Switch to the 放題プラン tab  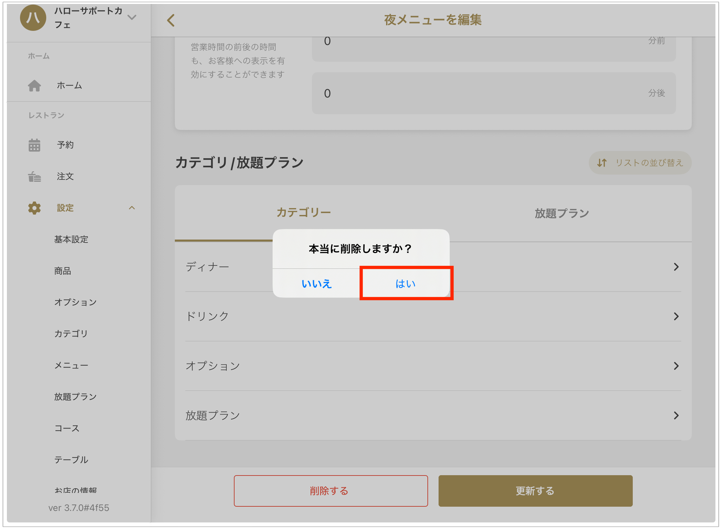pyautogui.click(x=562, y=213)
